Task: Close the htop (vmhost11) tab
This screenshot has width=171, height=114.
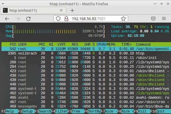Action: (x=61, y=10)
